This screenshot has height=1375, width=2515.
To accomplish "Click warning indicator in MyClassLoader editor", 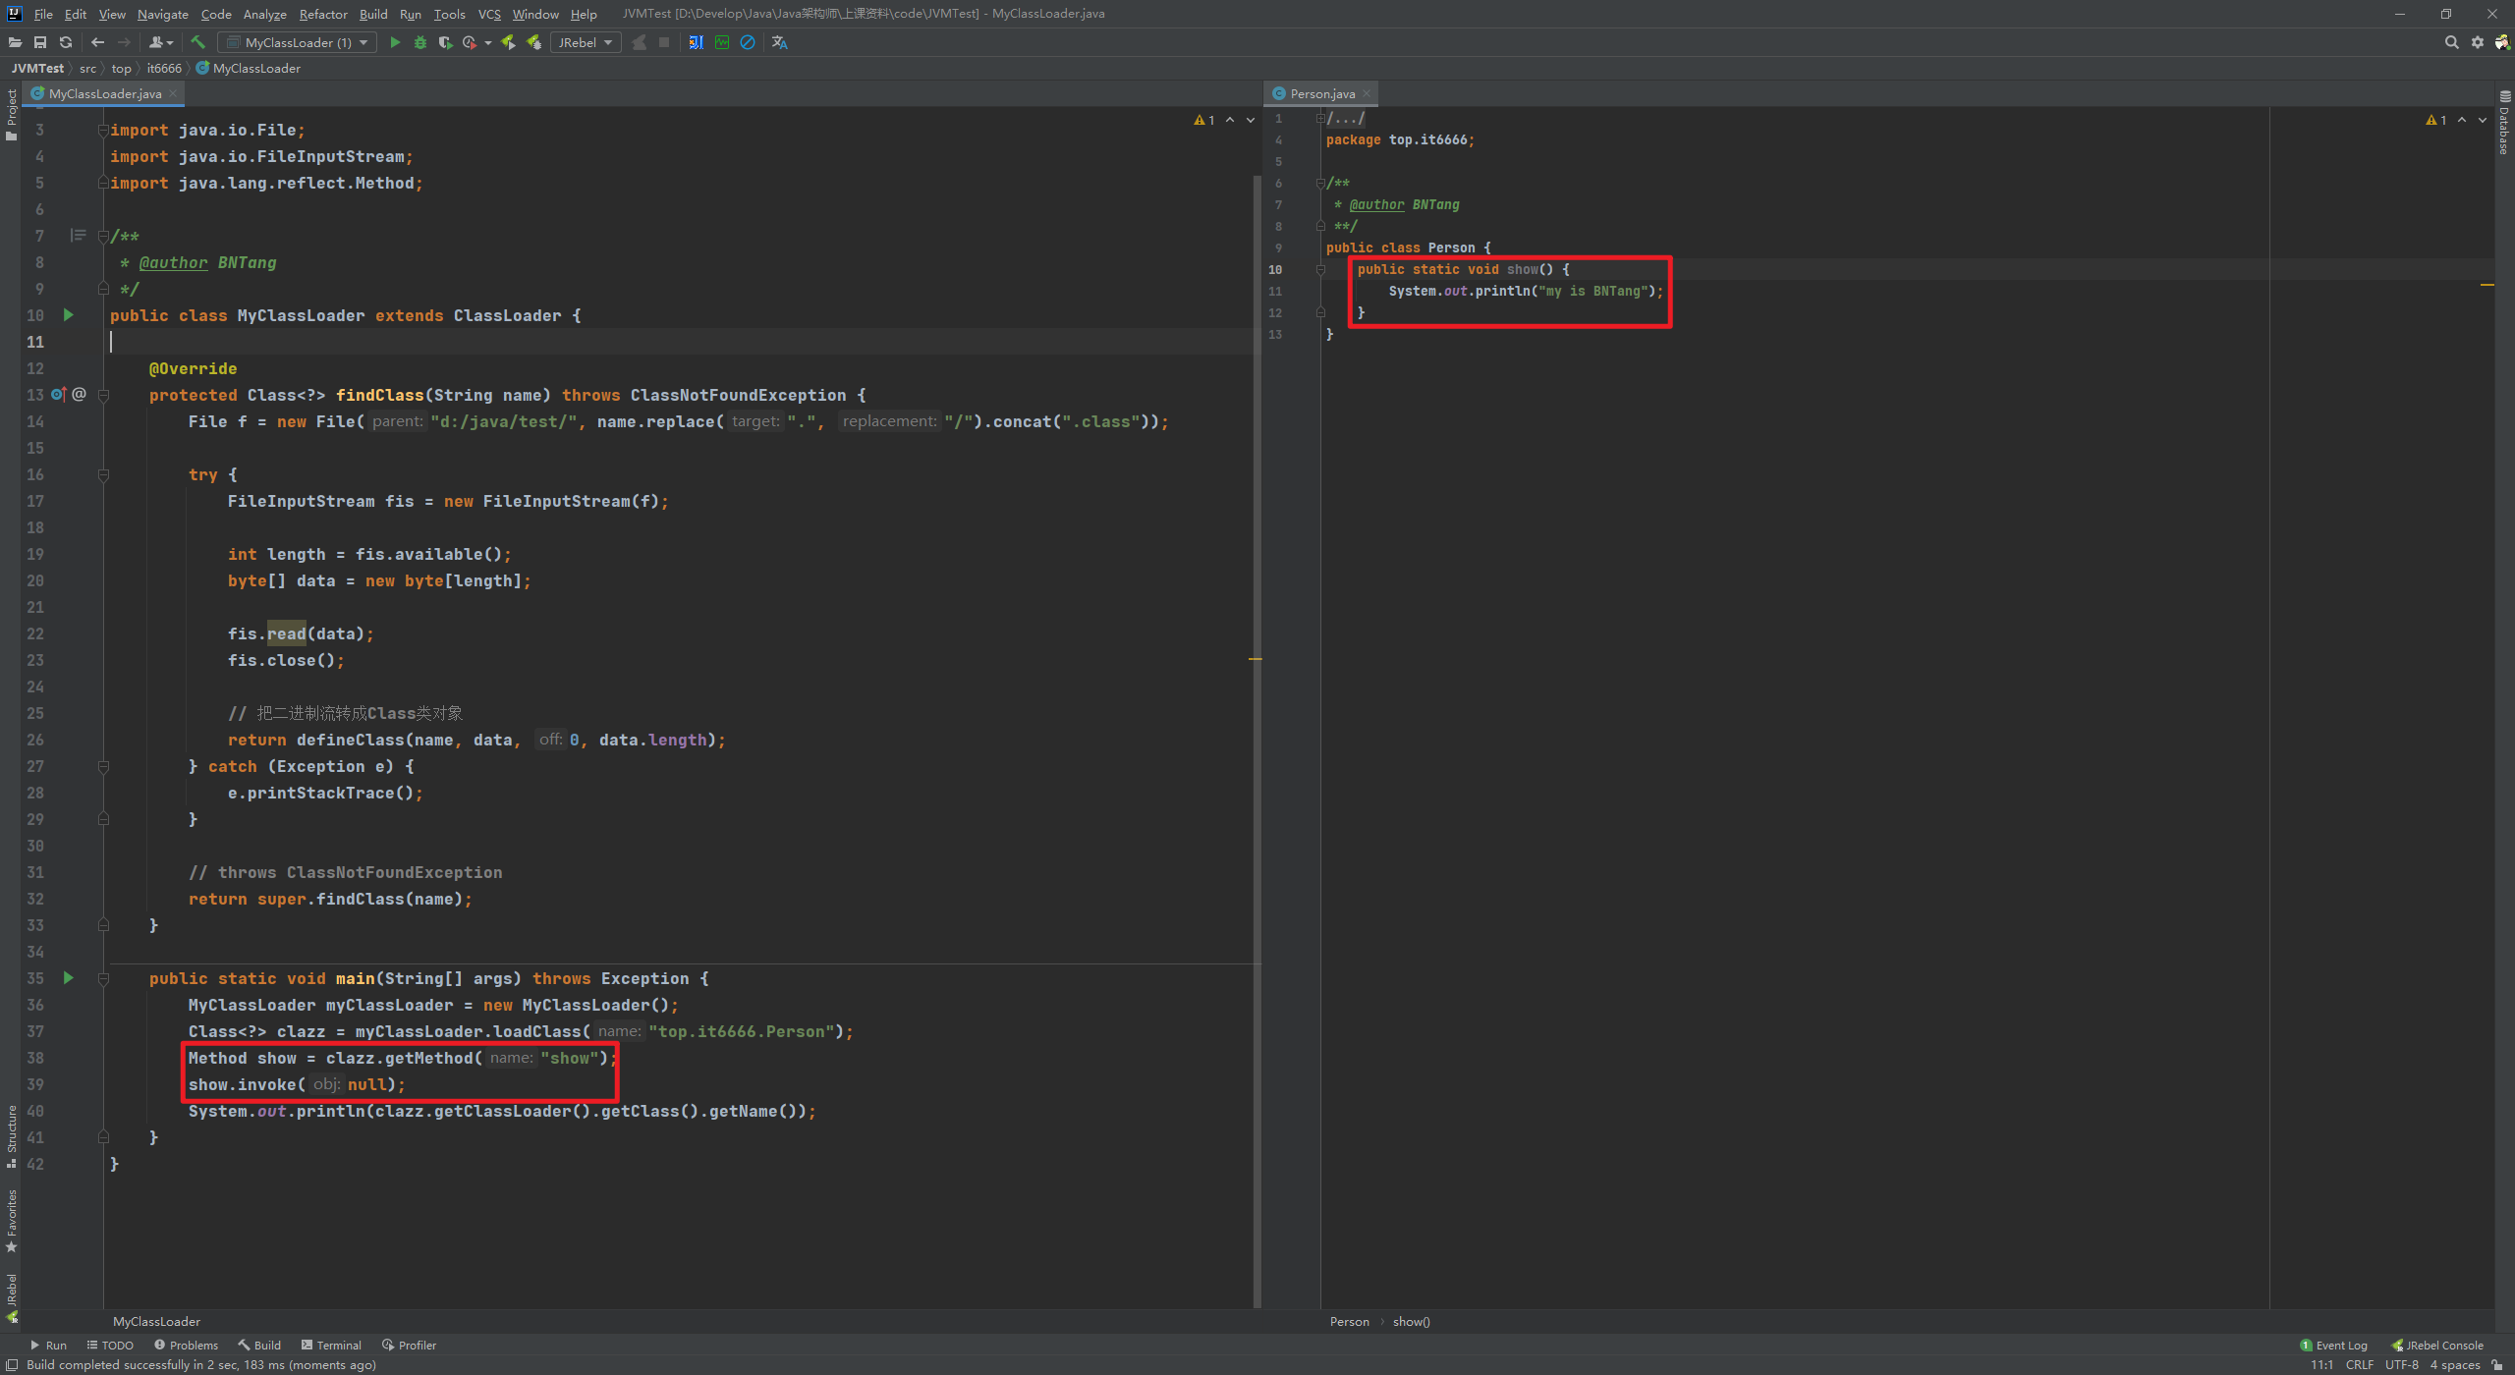I will [x=1204, y=120].
